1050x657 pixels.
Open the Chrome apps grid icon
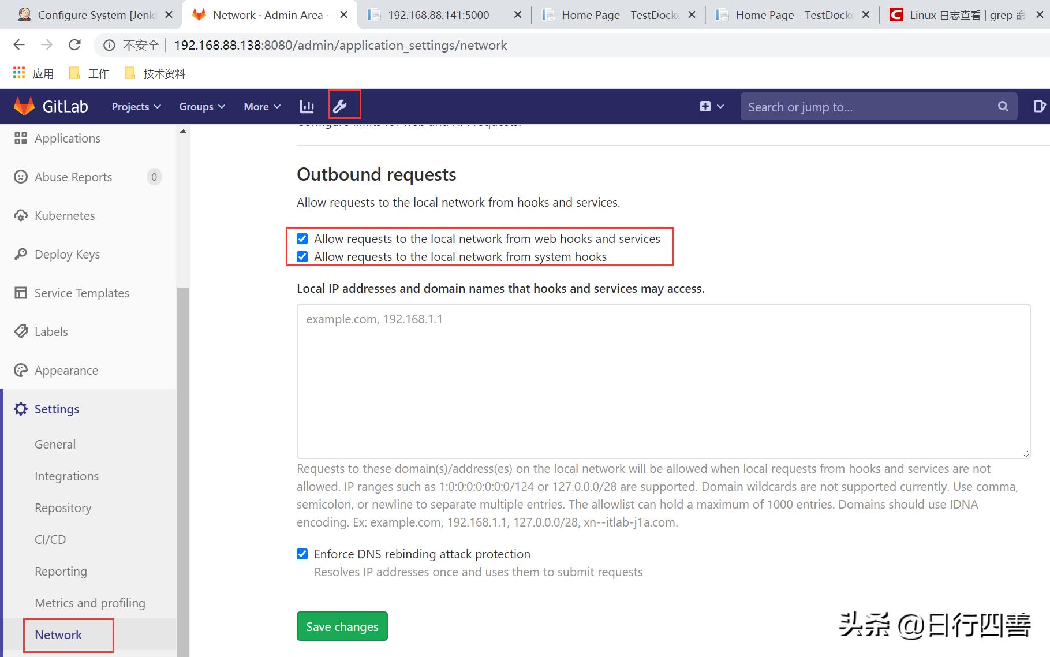pos(19,73)
